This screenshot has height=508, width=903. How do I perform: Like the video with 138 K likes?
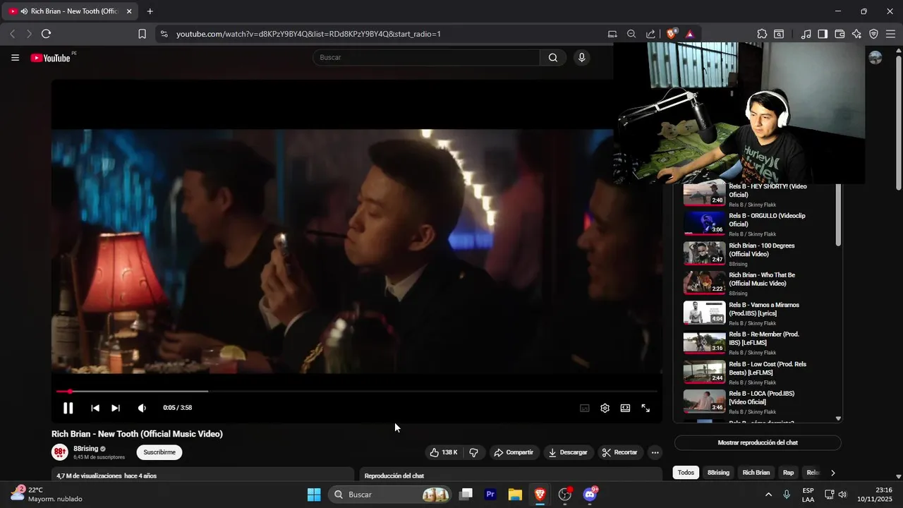(444, 452)
